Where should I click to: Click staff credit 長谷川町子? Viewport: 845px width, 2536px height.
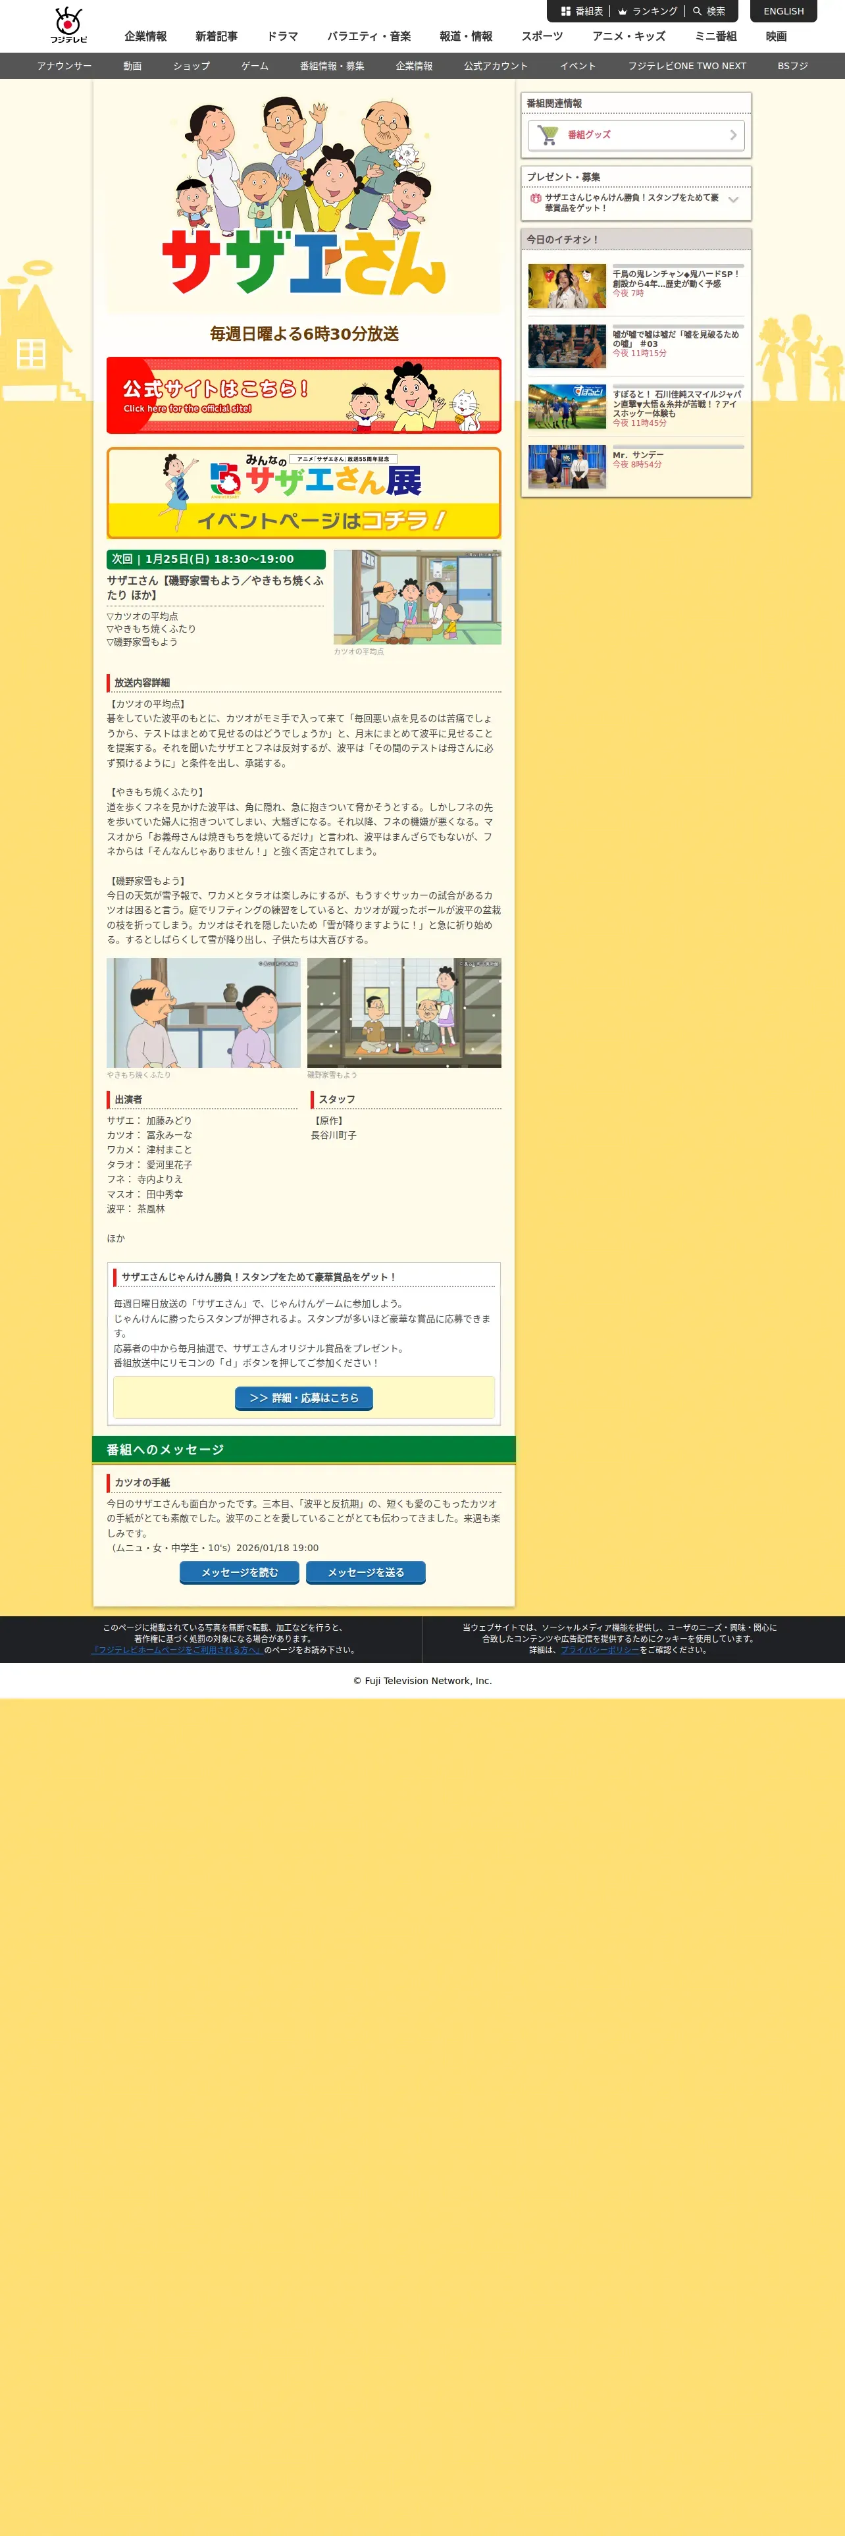click(334, 1135)
